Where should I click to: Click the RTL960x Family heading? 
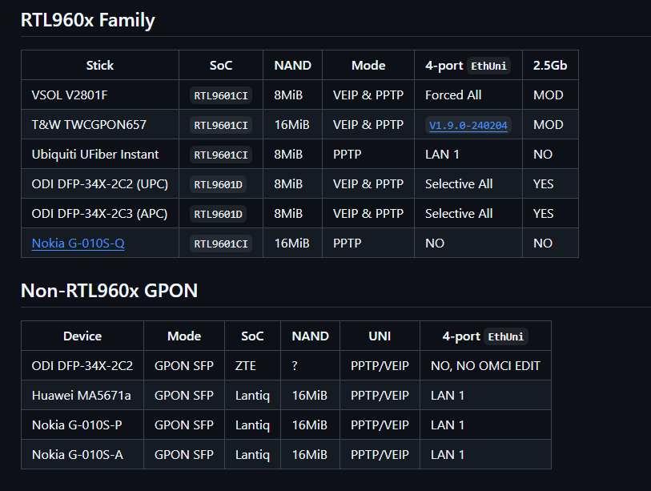87,20
